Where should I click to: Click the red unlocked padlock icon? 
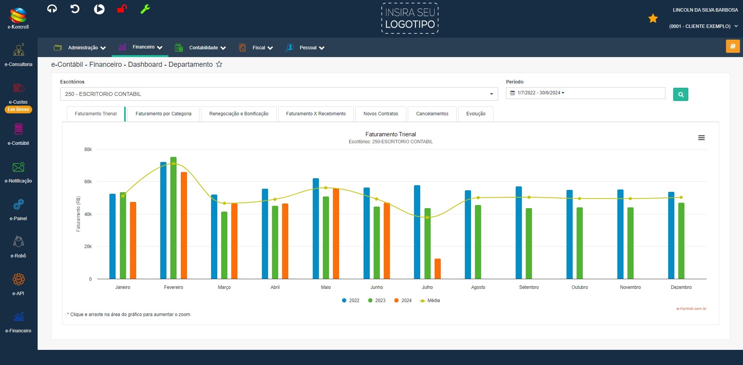(x=122, y=9)
